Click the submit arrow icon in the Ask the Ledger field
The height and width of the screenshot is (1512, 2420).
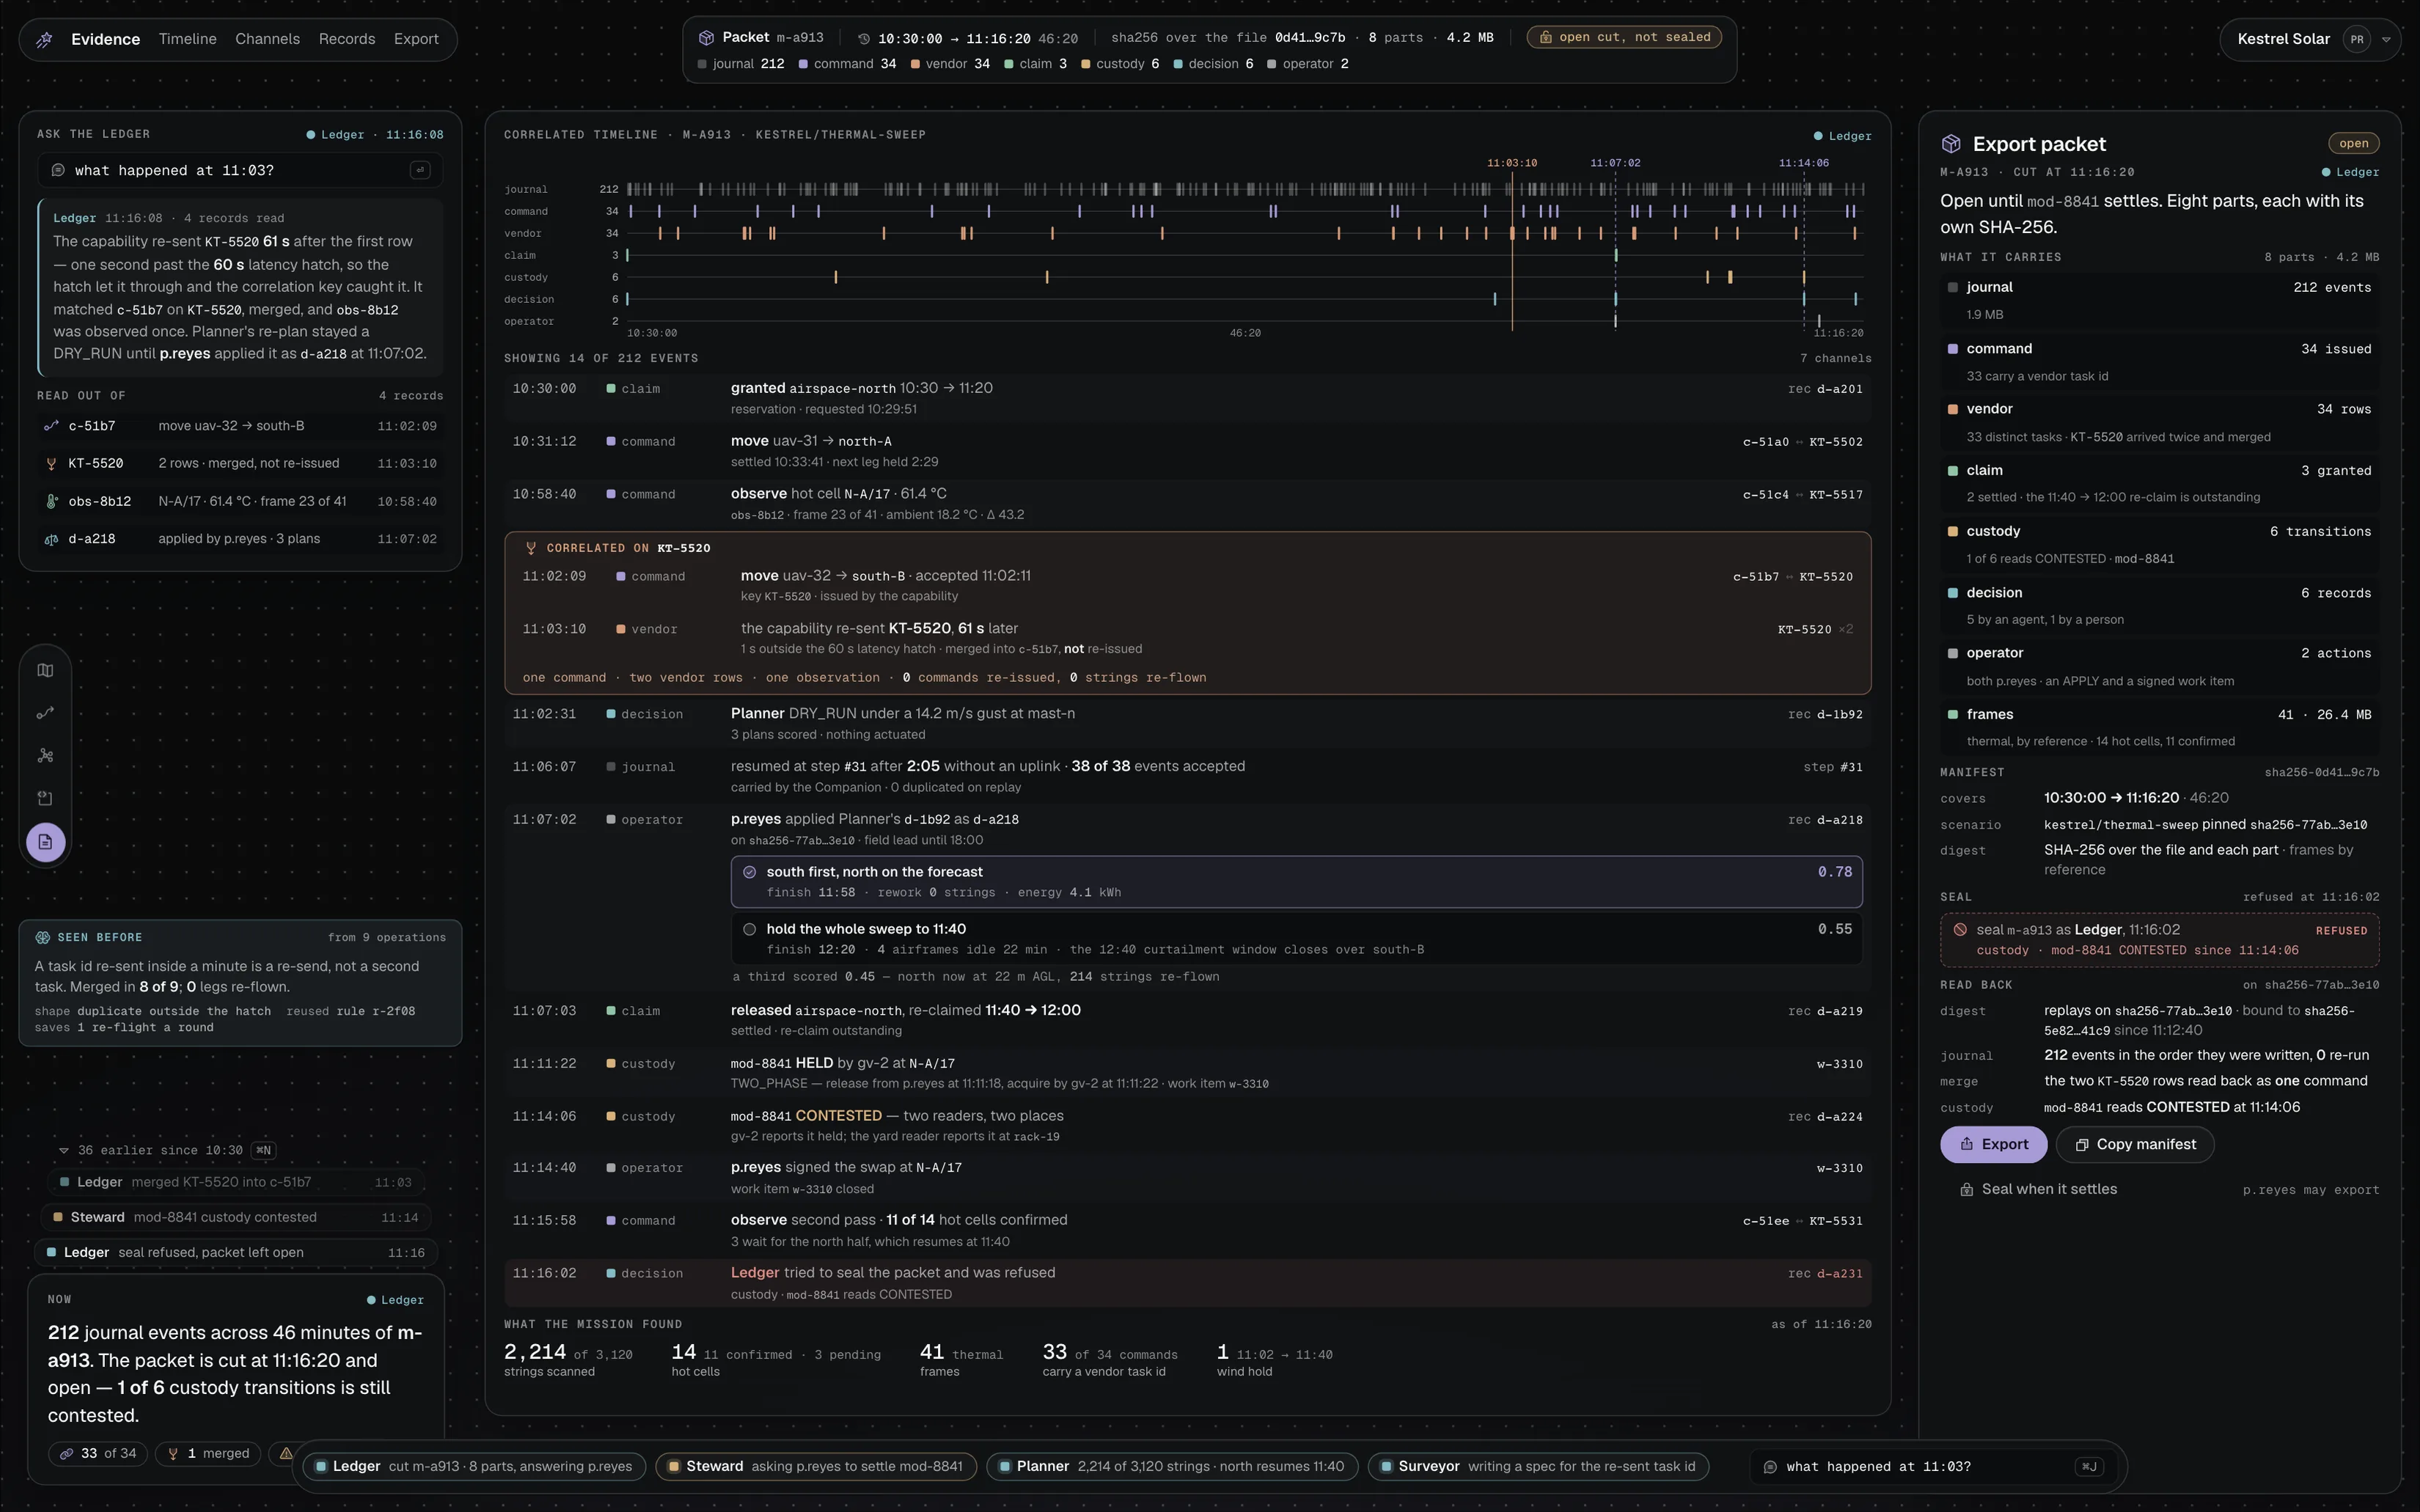[420, 171]
